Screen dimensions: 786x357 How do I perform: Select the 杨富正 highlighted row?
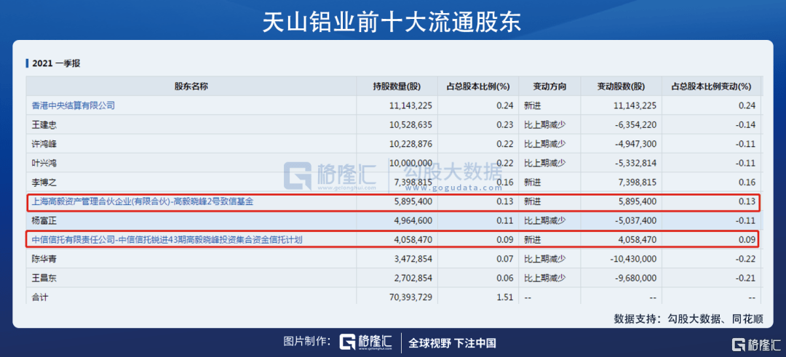click(x=394, y=220)
